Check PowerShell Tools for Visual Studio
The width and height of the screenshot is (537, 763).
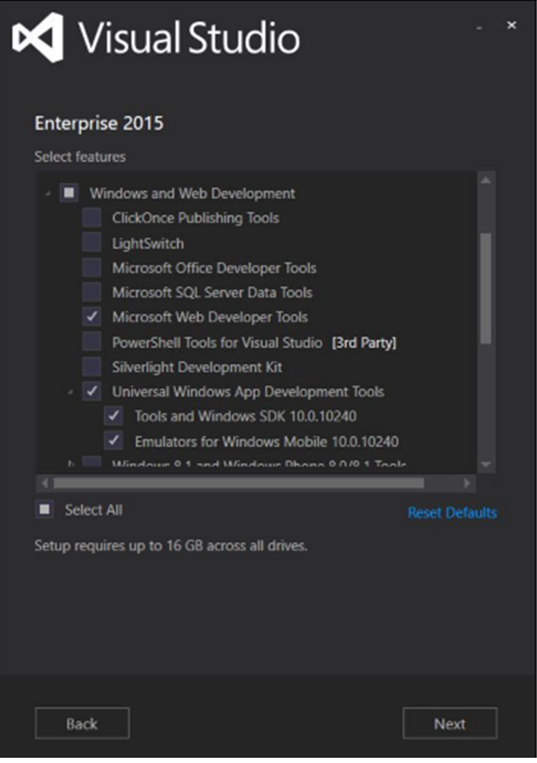[x=91, y=342]
